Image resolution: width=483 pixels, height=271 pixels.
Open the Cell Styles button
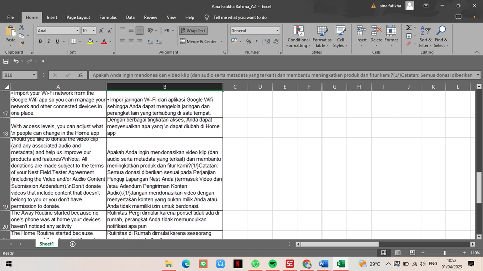coord(340,37)
